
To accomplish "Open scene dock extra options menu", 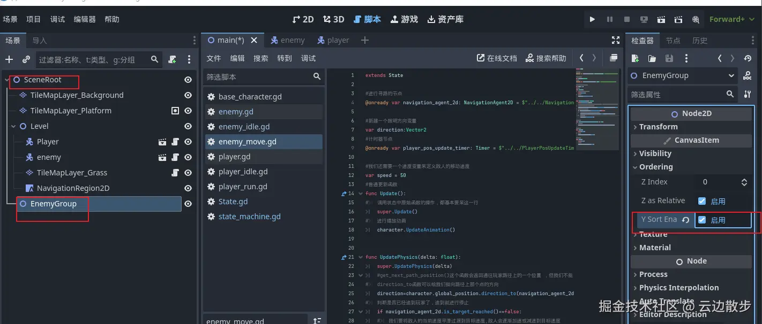I will [189, 59].
